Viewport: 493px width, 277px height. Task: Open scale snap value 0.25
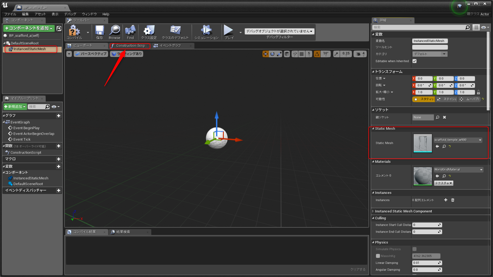pos(346,54)
